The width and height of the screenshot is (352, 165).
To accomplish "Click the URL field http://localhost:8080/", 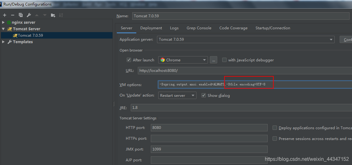I will tap(245, 71).
